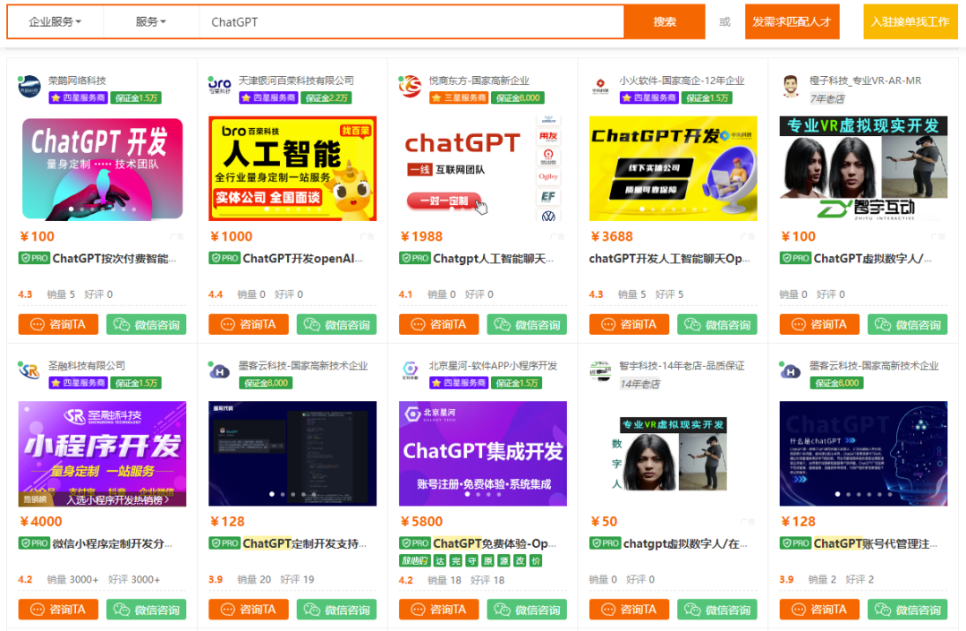The image size is (966, 631).
Task: Open ChatGPT定制开发支持 listing title link
Action: (304, 543)
